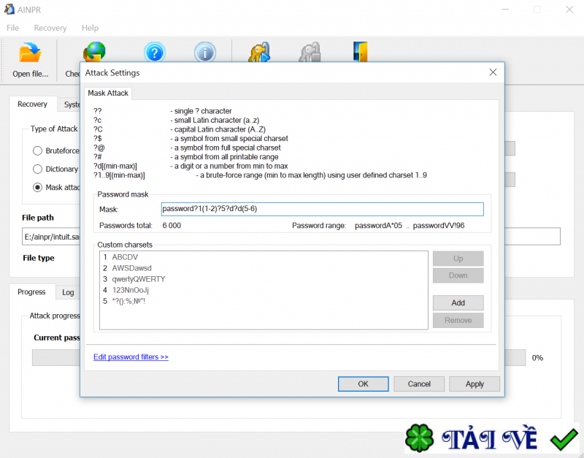The image size is (584, 458).
Task: Confirm settings with the OK button
Action: tap(363, 383)
